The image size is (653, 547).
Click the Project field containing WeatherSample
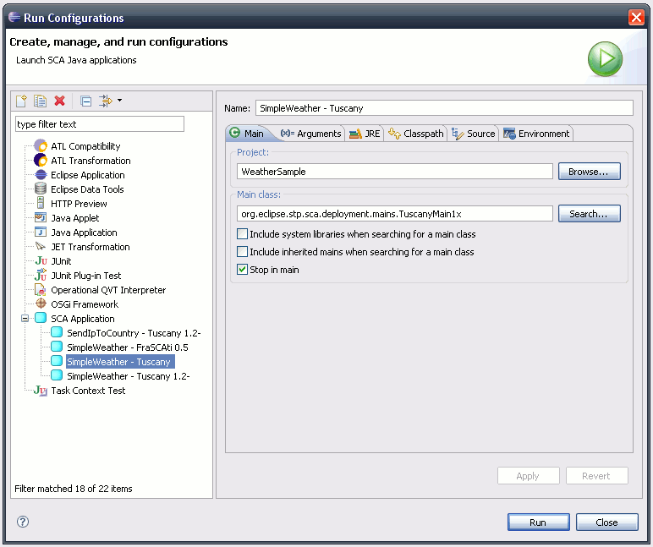(x=395, y=172)
